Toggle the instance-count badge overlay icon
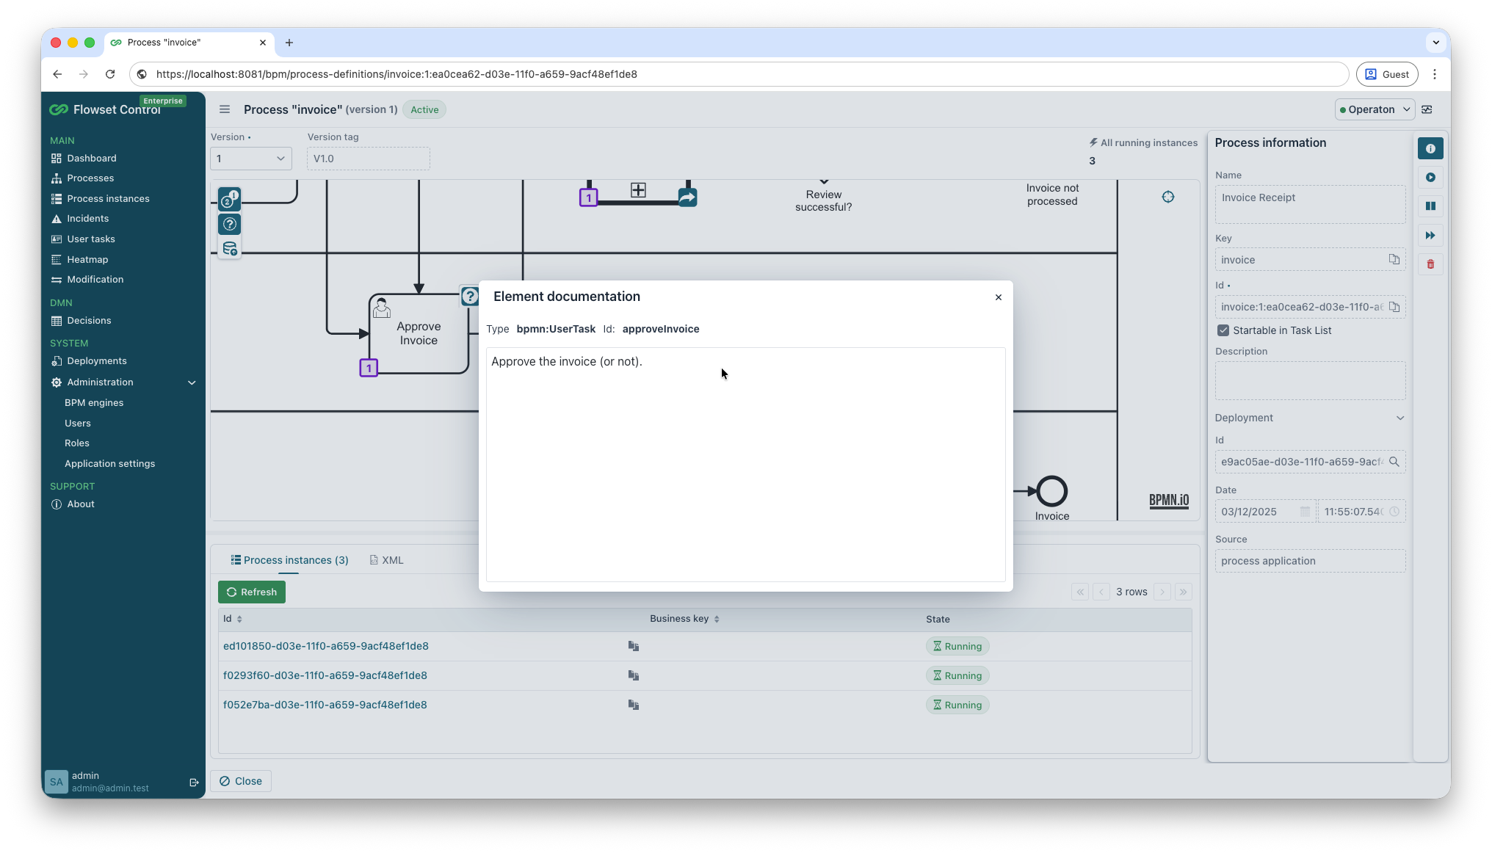Image resolution: width=1492 pixels, height=853 pixels. (x=229, y=198)
